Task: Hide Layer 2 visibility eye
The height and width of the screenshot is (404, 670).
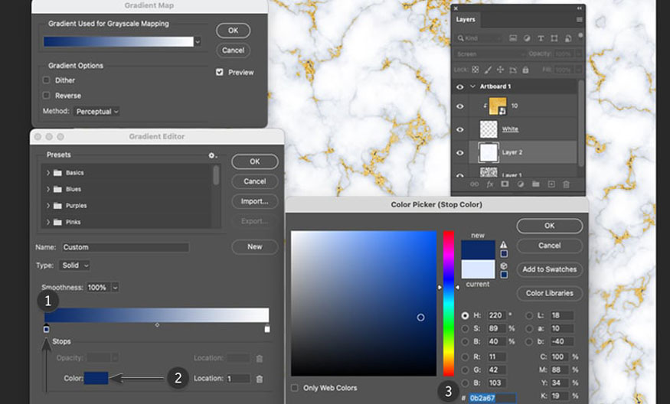Action: pyautogui.click(x=459, y=152)
